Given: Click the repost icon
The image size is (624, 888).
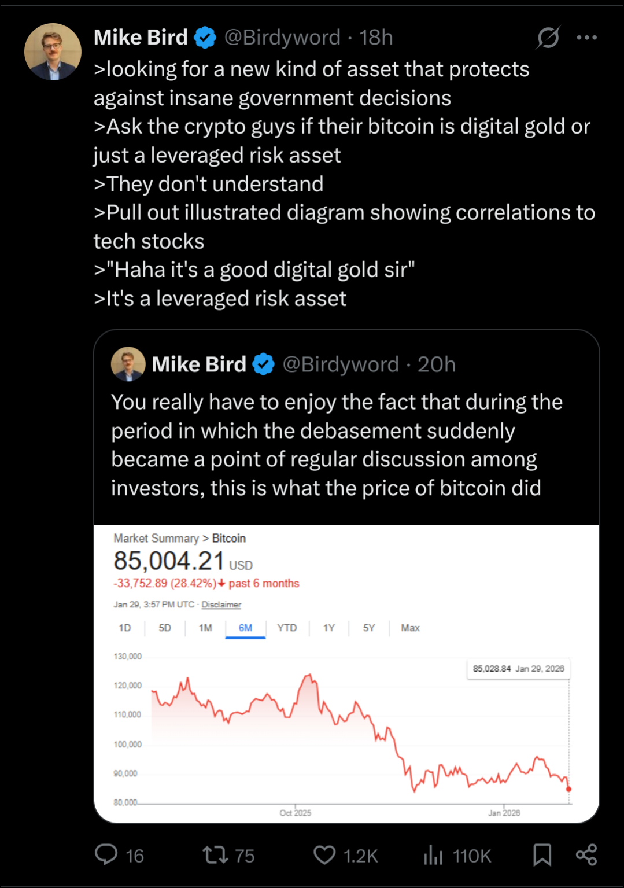Looking at the screenshot, I should click(215, 854).
